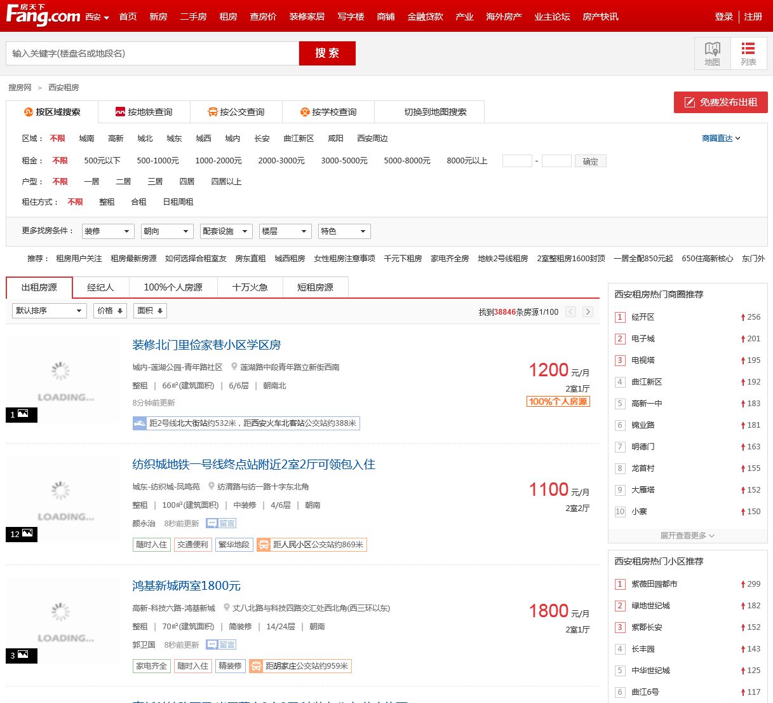Click 确定 to apply rent range
Viewport: 773px width, 703px height.
click(x=591, y=161)
